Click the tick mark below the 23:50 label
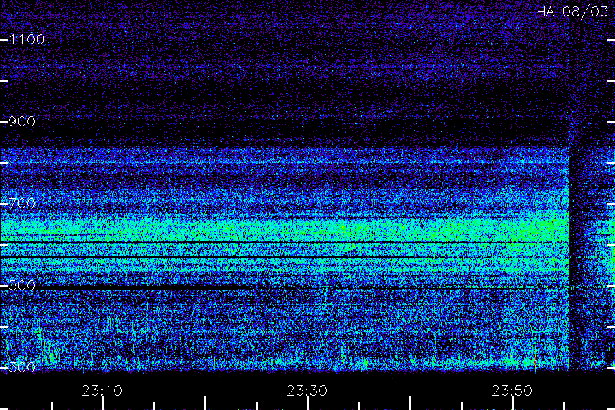The height and width of the screenshot is (410, 615). pos(513,403)
